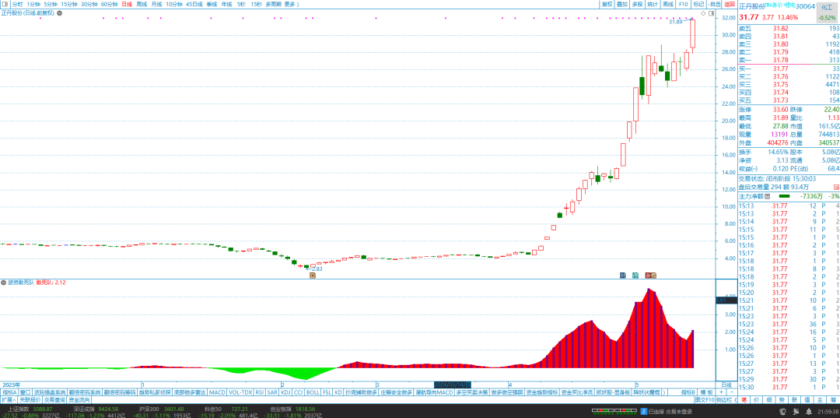Viewport: 840px width, 418px height.
Task: Open the 指标B indicator group
Action: [688, 392]
